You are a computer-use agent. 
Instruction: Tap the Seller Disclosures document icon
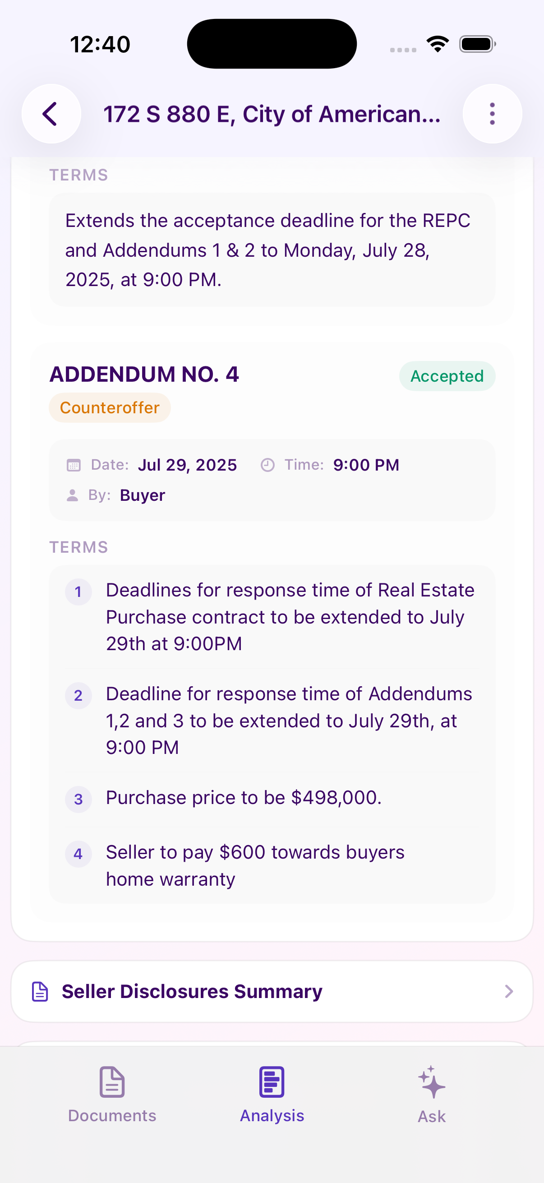pos(40,992)
